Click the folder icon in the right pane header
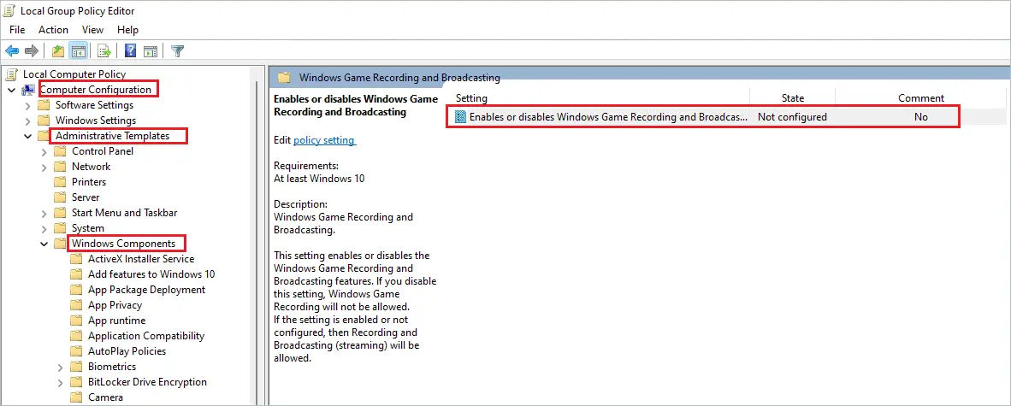Viewport: 1011px width, 406px height. [284, 77]
